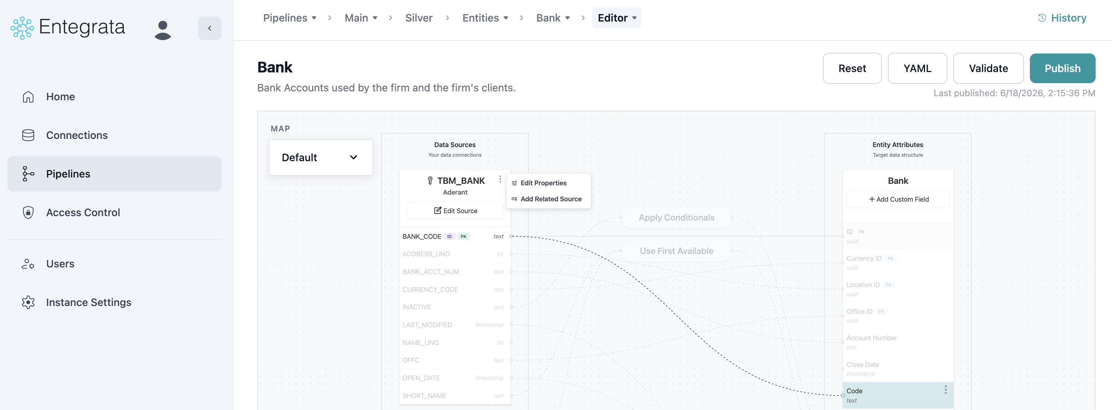Click the Add Related Source link icon
Screen dimensions: 1112x410
click(514, 199)
